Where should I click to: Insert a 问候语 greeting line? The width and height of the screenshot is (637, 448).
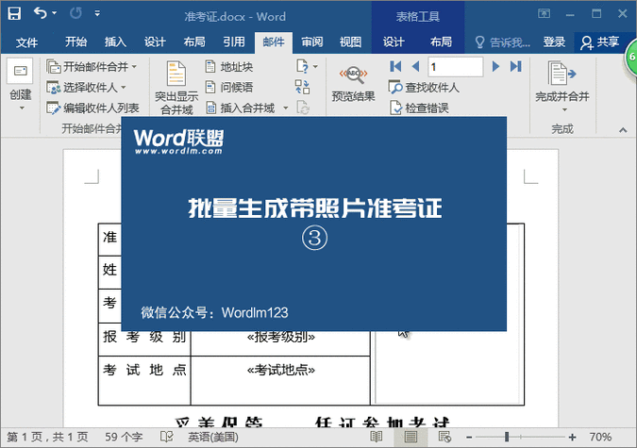[229, 87]
